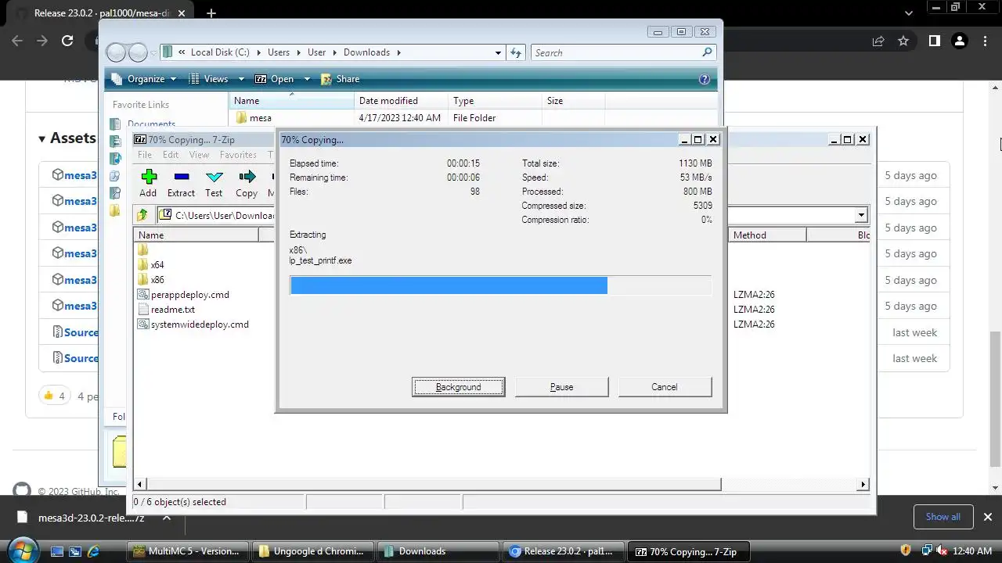Screen dimensions: 1002x563
Task: Bookmark this page with the star icon
Action: point(903,41)
